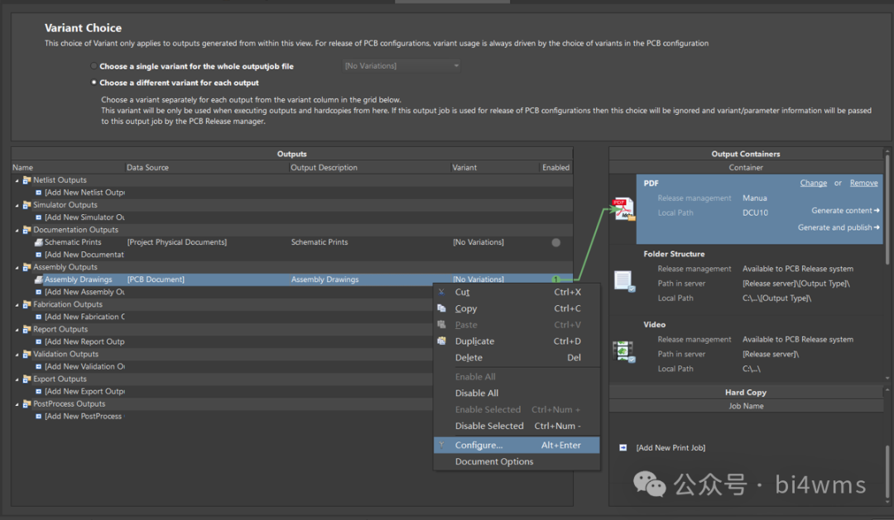
Task: Click the Schematic Prints output icon
Action: [x=38, y=242]
